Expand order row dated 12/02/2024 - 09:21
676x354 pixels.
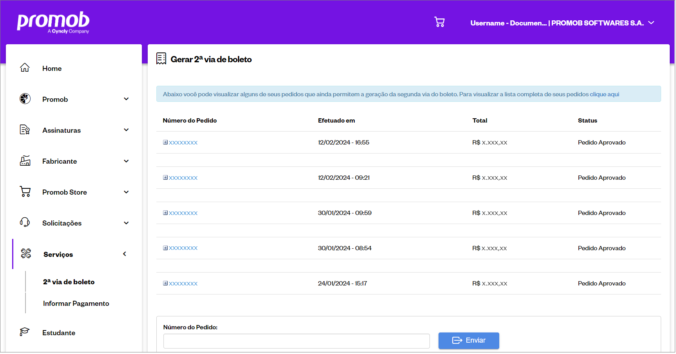click(165, 178)
